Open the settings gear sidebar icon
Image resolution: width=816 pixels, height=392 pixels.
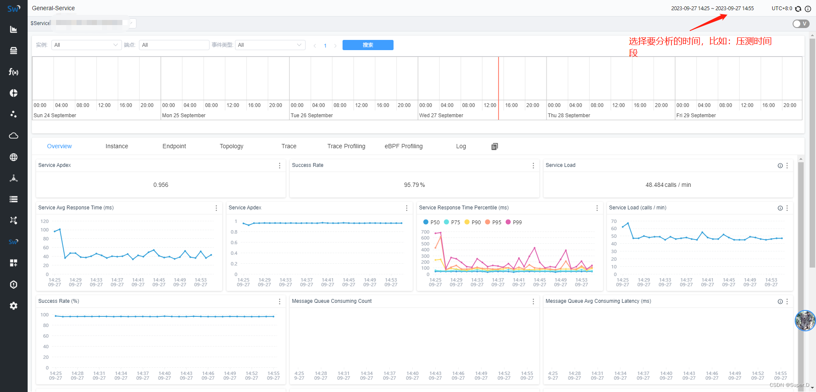click(x=14, y=306)
